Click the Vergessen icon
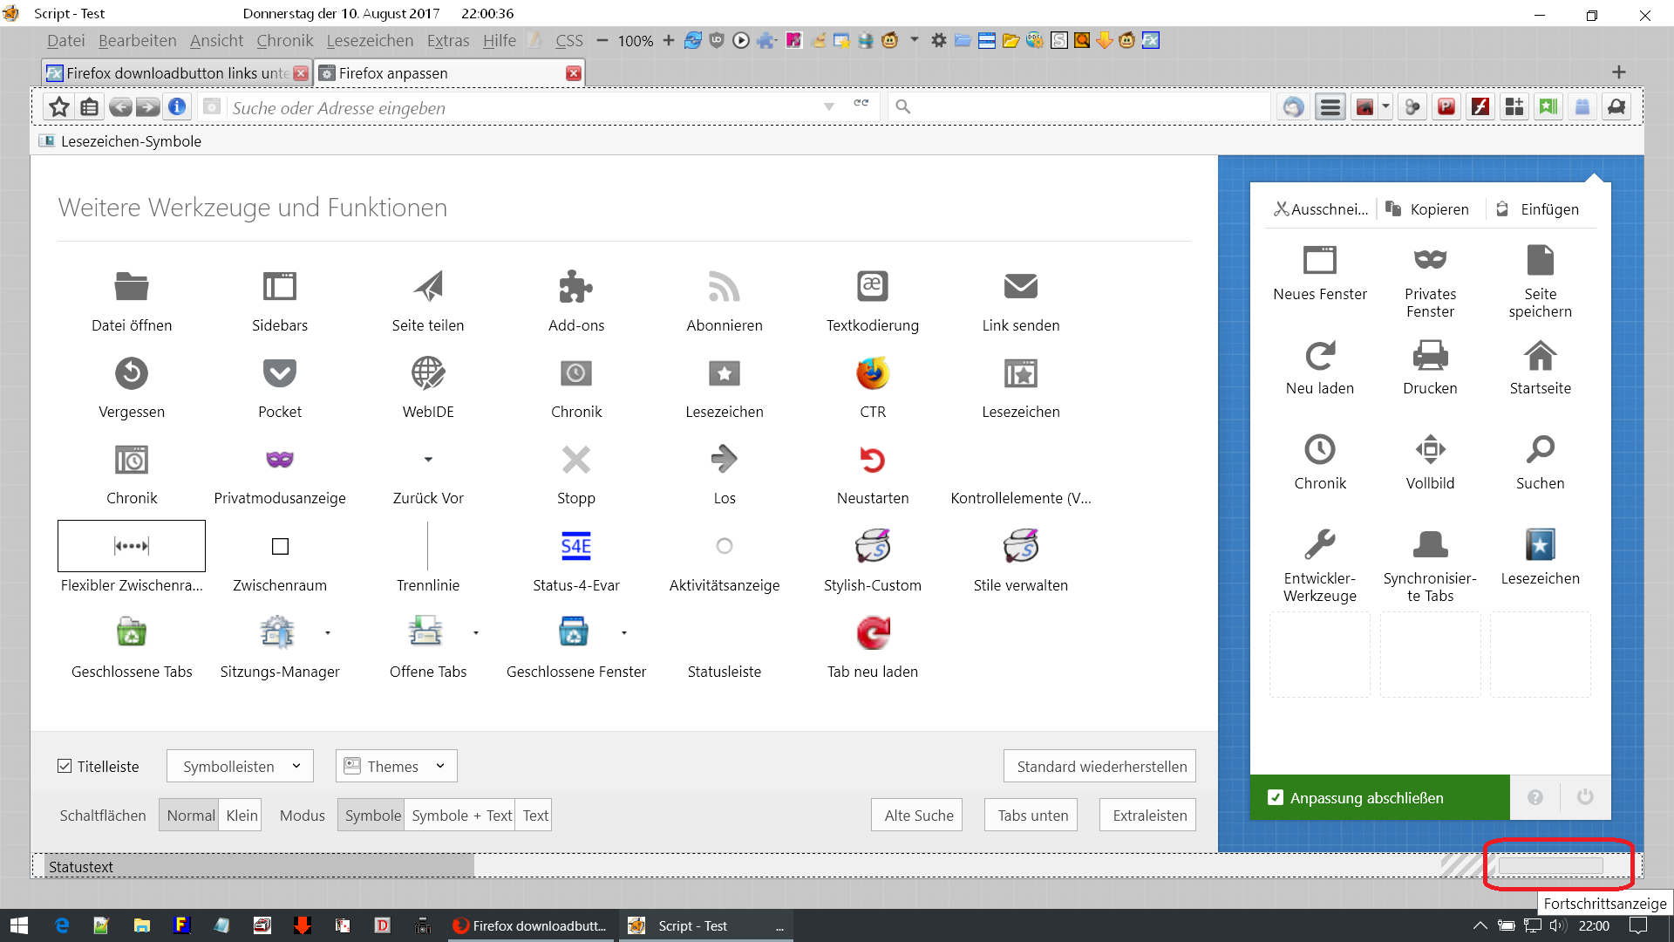Screen dimensions: 1674x942 pos(132,373)
